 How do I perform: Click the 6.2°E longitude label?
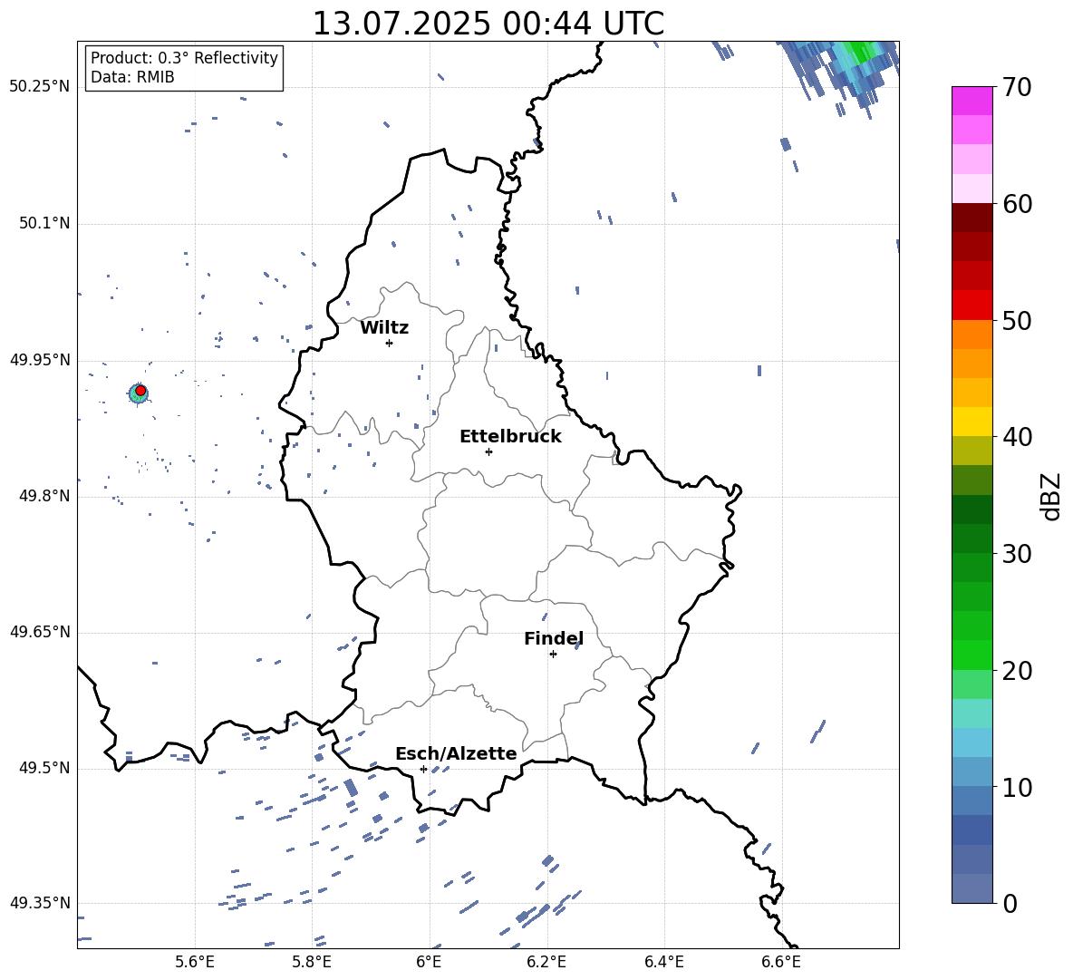pos(546,962)
